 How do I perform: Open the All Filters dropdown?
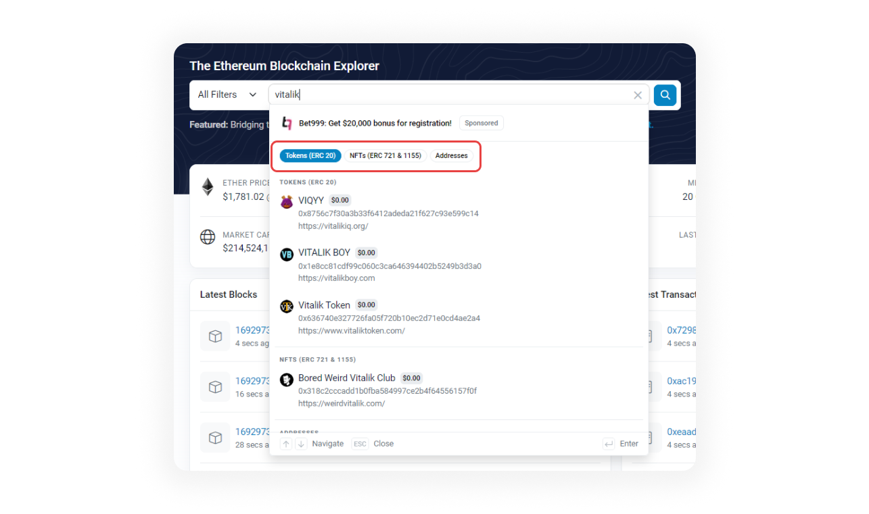pos(227,95)
